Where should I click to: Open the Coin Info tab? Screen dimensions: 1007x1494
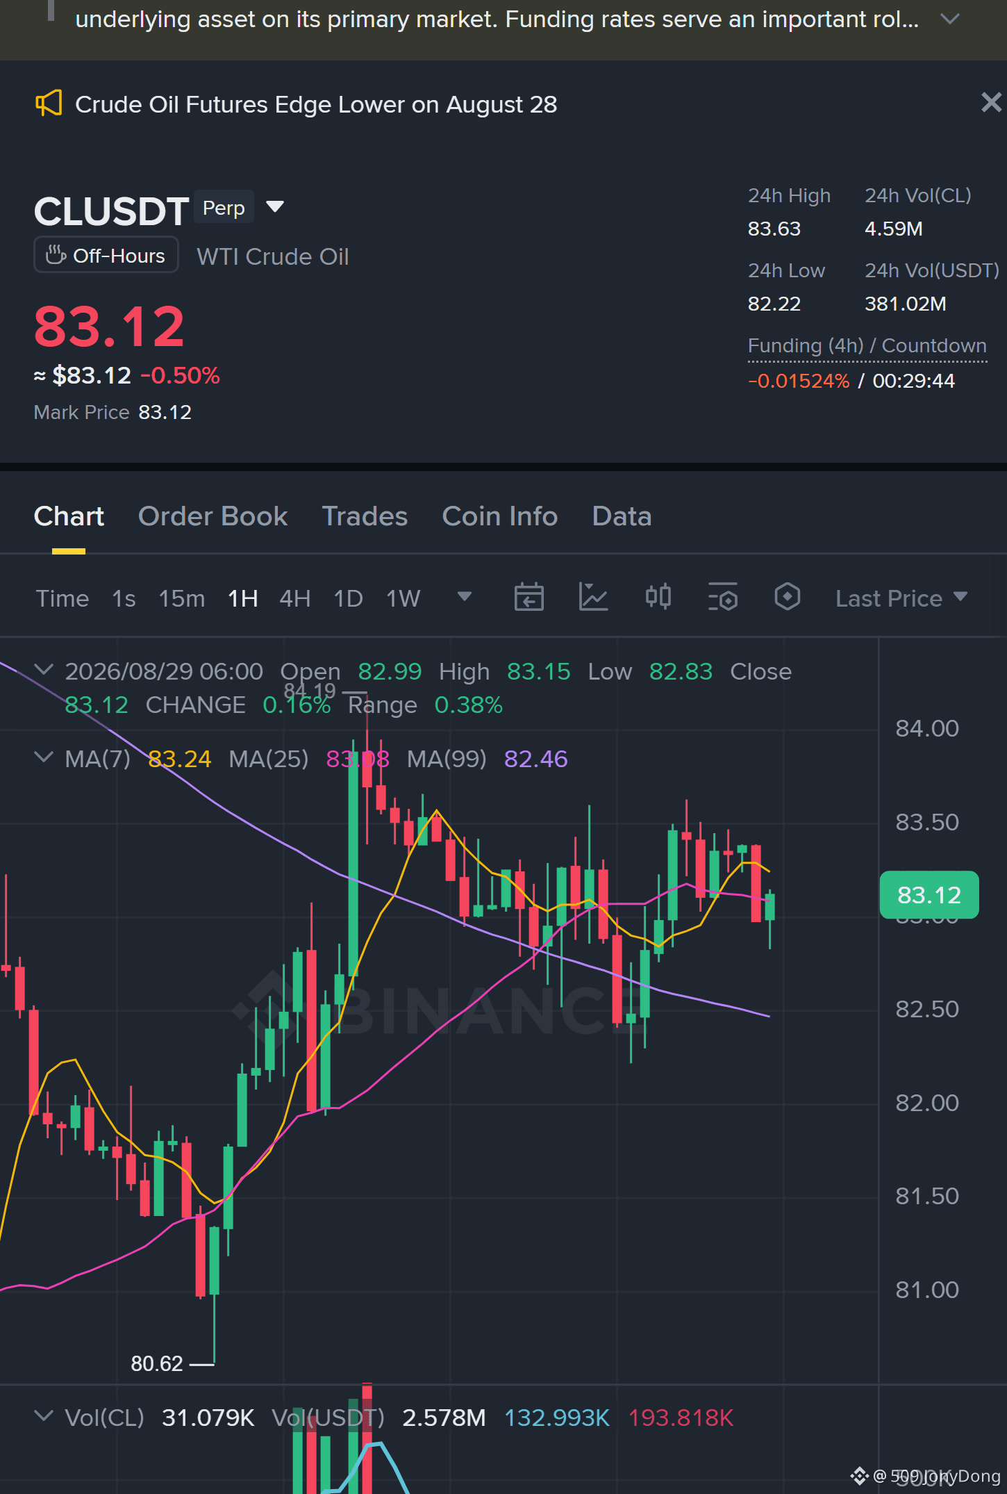(x=500, y=516)
